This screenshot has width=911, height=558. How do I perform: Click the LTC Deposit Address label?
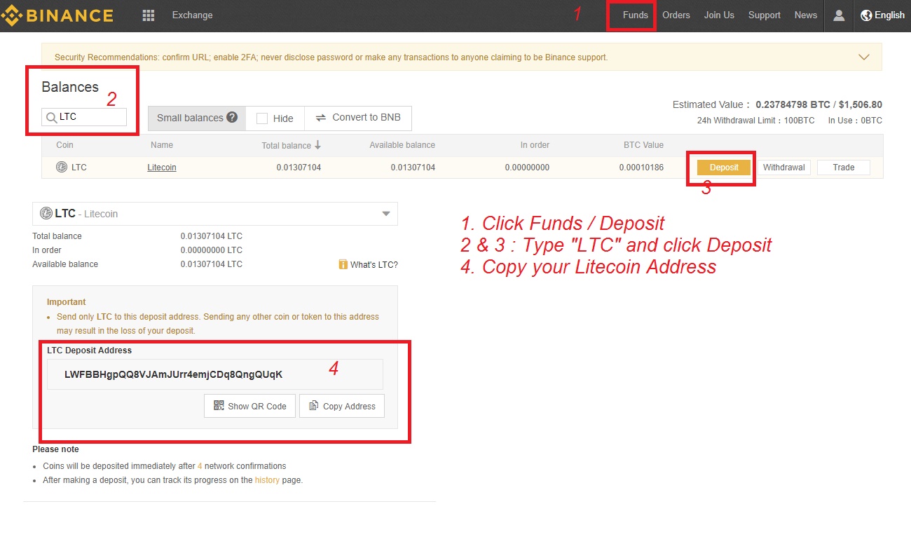(89, 350)
